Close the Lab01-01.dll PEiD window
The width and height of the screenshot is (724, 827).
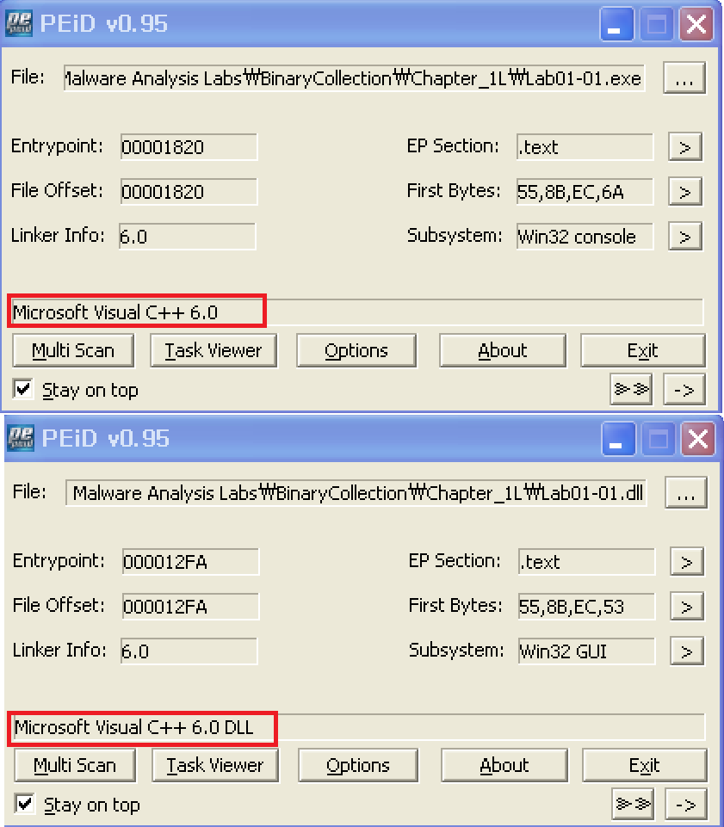(698, 439)
